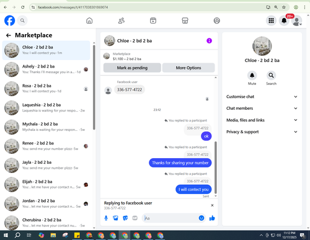Viewport: 310px width, 240px height.
Task: Click the 'I will contect you' message bubble
Action: coord(193,189)
